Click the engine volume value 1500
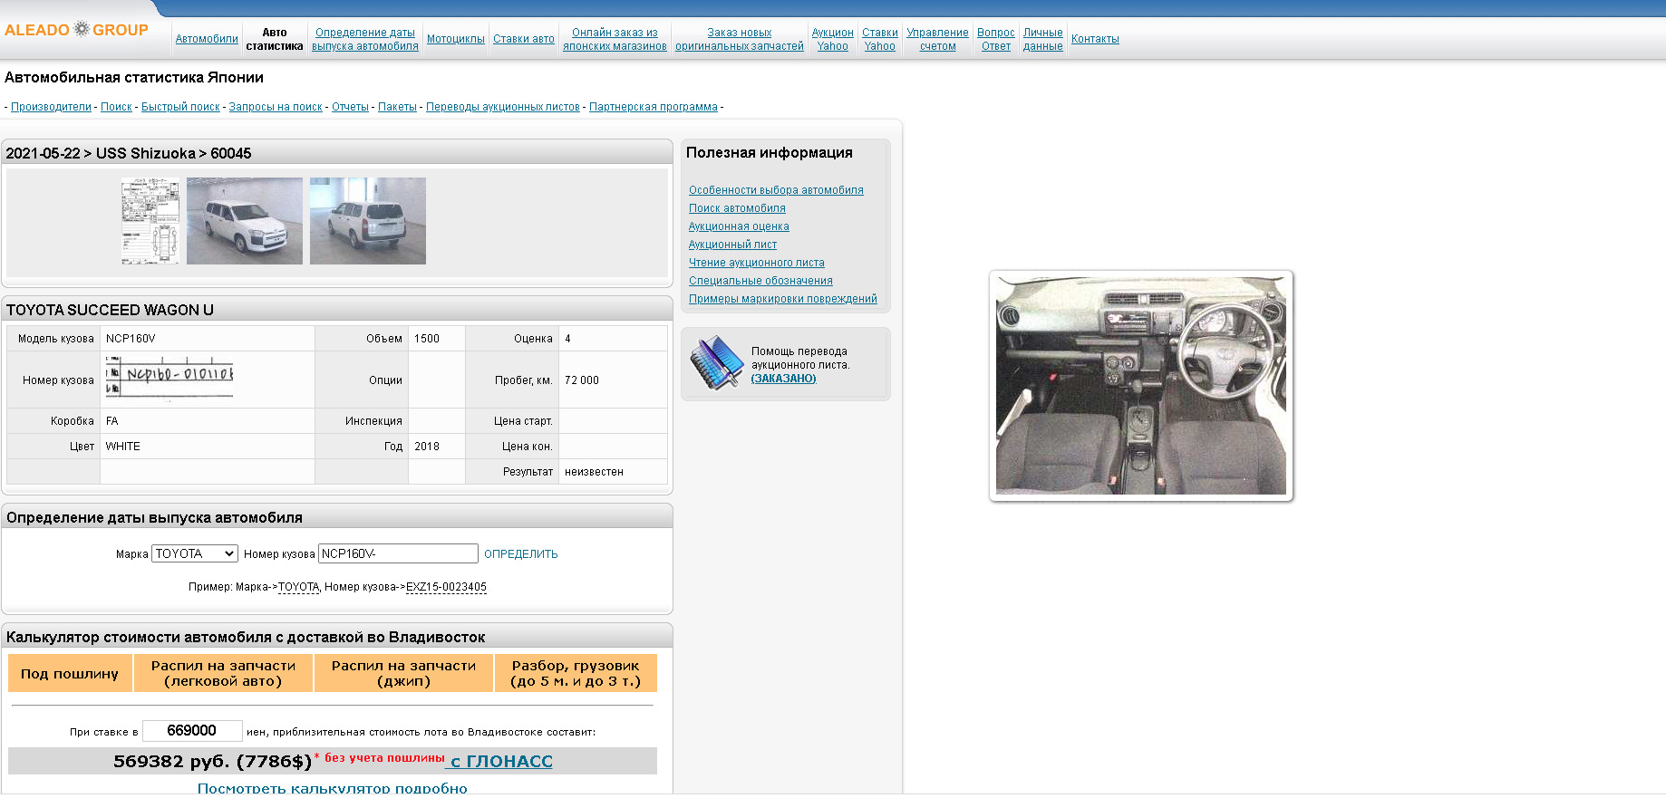Viewport: 1666px width, 798px height. coord(427,339)
